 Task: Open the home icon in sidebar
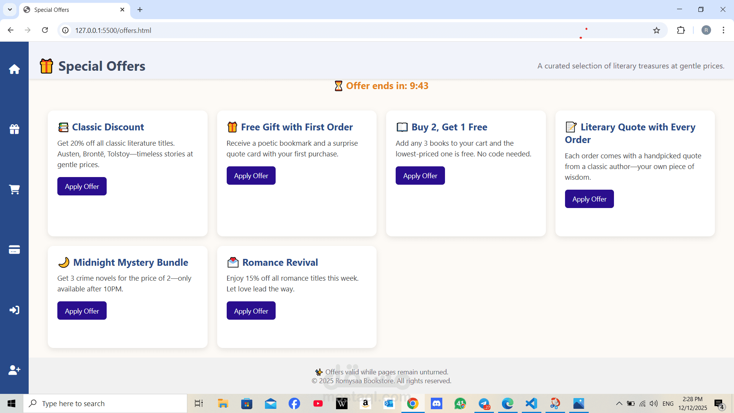click(x=14, y=69)
